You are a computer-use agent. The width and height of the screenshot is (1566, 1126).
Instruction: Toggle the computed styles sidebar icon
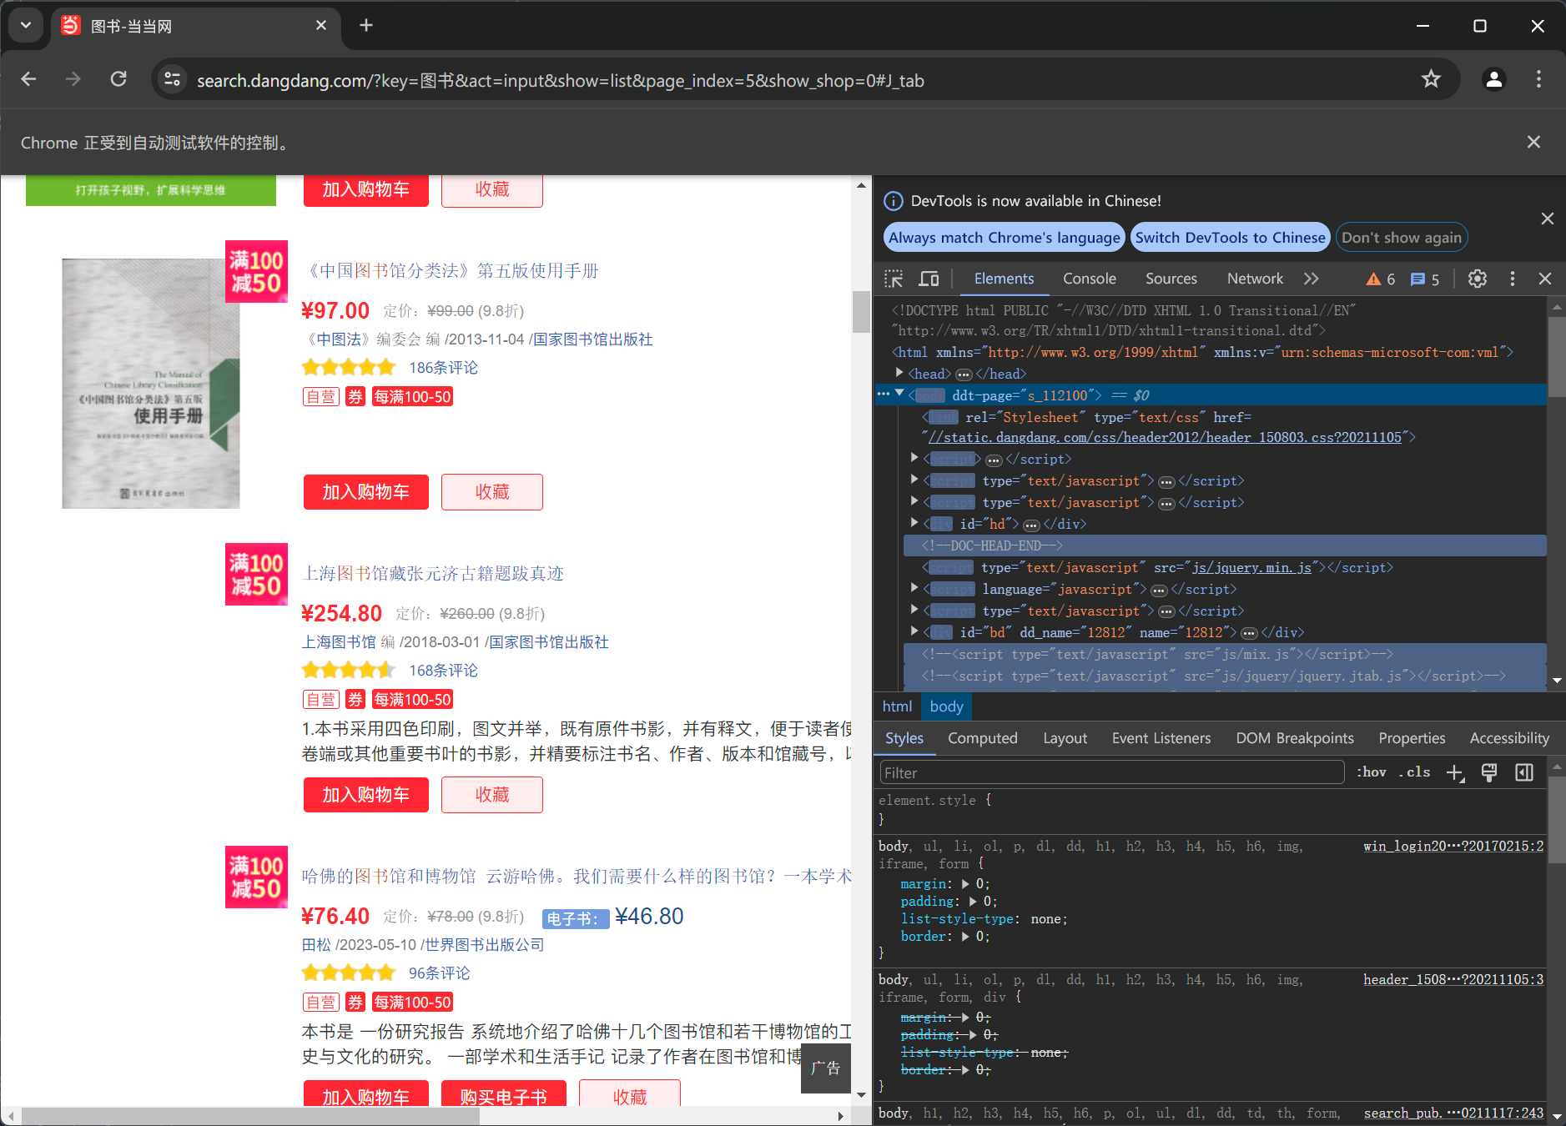(x=1524, y=772)
